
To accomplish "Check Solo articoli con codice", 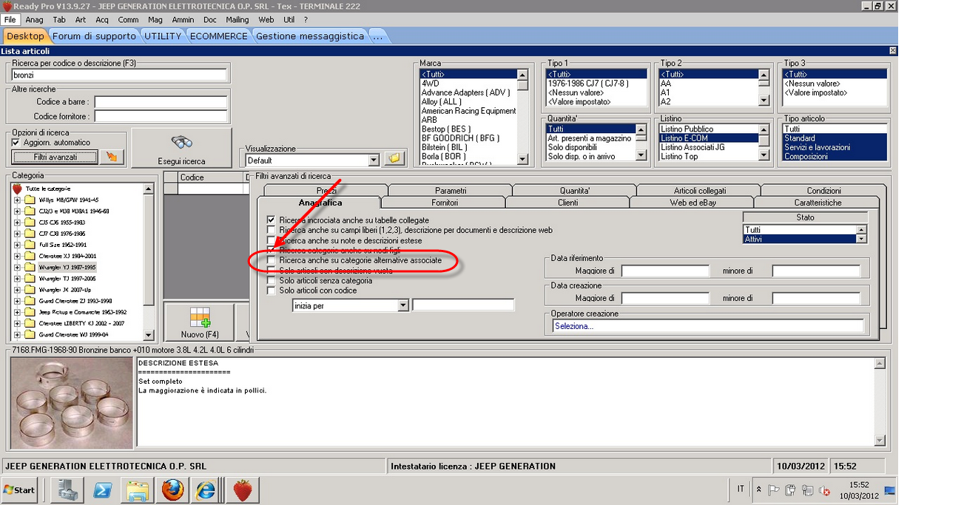I will click(x=272, y=291).
